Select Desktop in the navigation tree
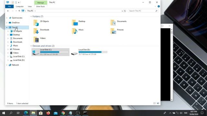The image size is (207, 116). [x=16, y=35]
